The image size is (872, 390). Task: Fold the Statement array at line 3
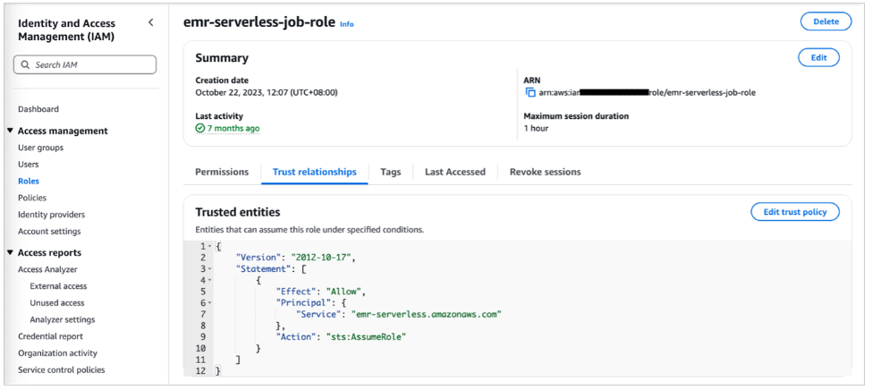click(x=209, y=269)
